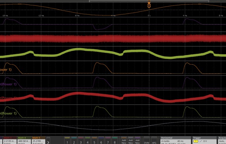Select the orange trigger position marker T
The image size is (226, 144).
(149, 6)
